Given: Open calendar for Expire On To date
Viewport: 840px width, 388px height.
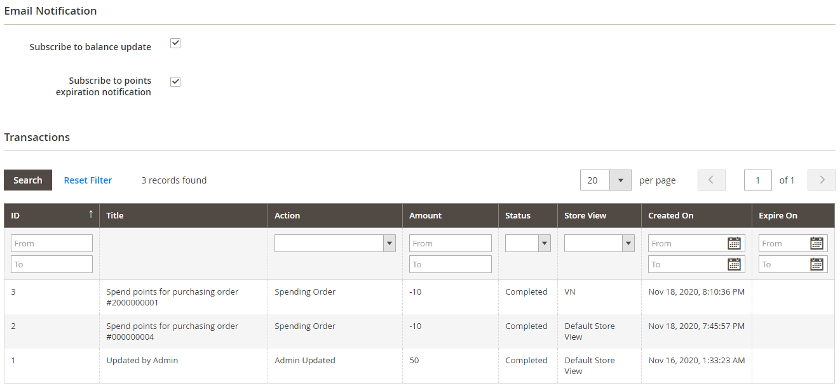Looking at the screenshot, I should pos(816,264).
